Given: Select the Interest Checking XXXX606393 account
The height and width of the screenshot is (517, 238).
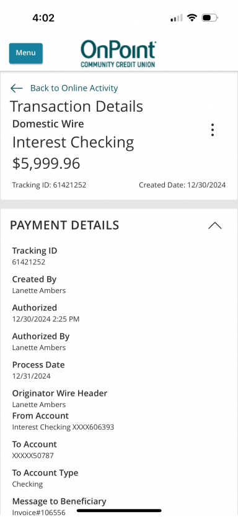Looking at the screenshot, I should (x=63, y=427).
